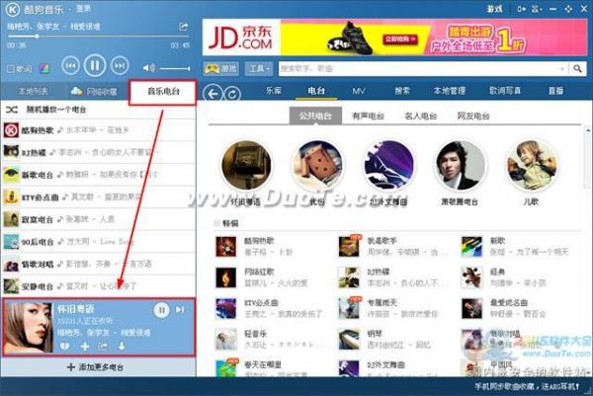593x396 pixels.
Task: Dislike song with broken heart icon
Action: click(x=64, y=347)
